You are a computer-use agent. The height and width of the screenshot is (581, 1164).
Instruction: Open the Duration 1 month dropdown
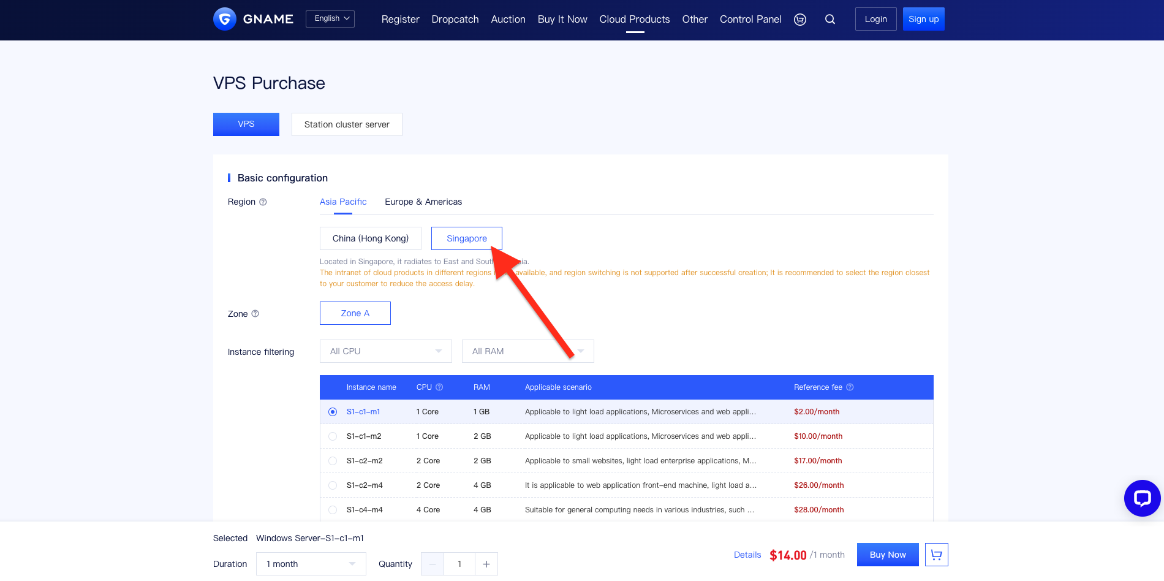coord(311,564)
